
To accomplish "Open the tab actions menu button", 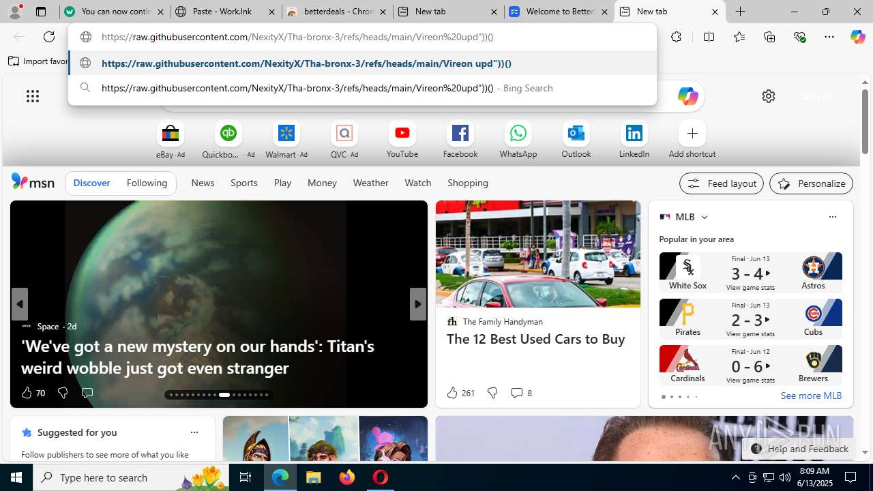I will (41, 12).
